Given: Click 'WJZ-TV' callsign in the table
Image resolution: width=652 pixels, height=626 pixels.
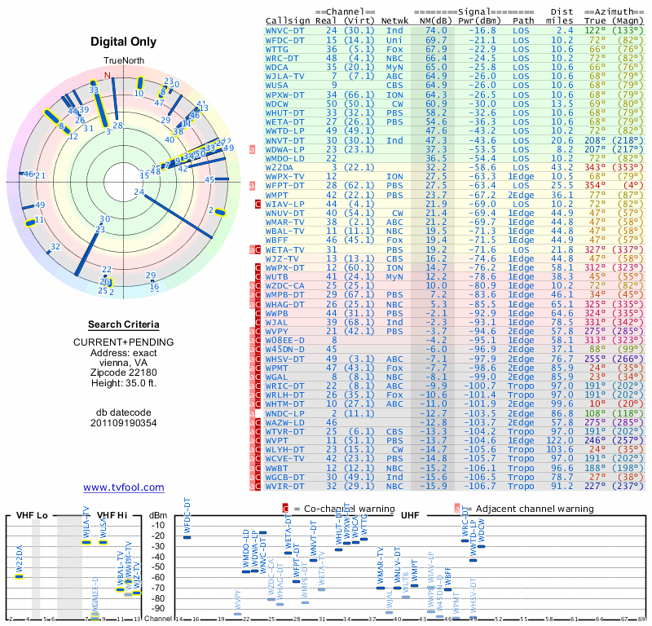Looking at the screenshot, I should pos(282,258).
